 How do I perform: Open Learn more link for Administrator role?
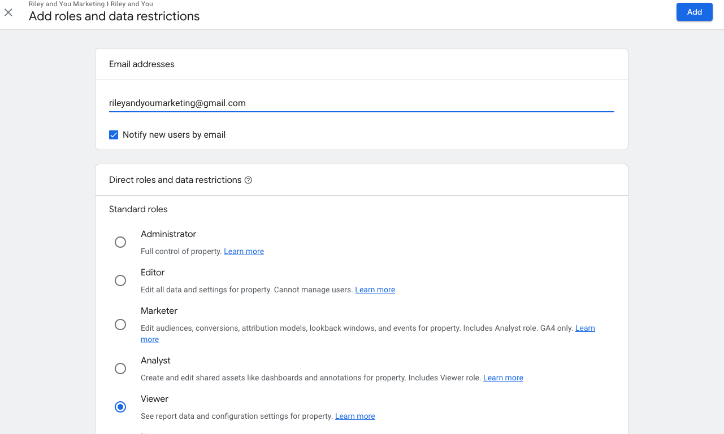(x=244, y=251)
